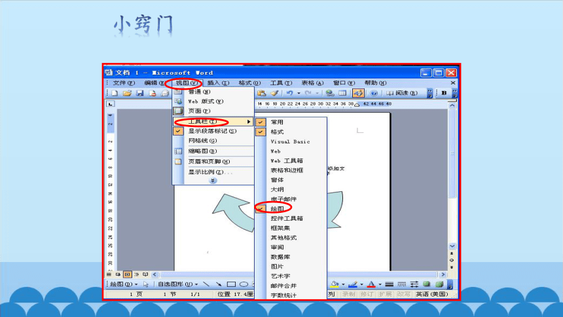Open the 文件 menu
Viewport: 563px width, 317px height.
[124, 83]
